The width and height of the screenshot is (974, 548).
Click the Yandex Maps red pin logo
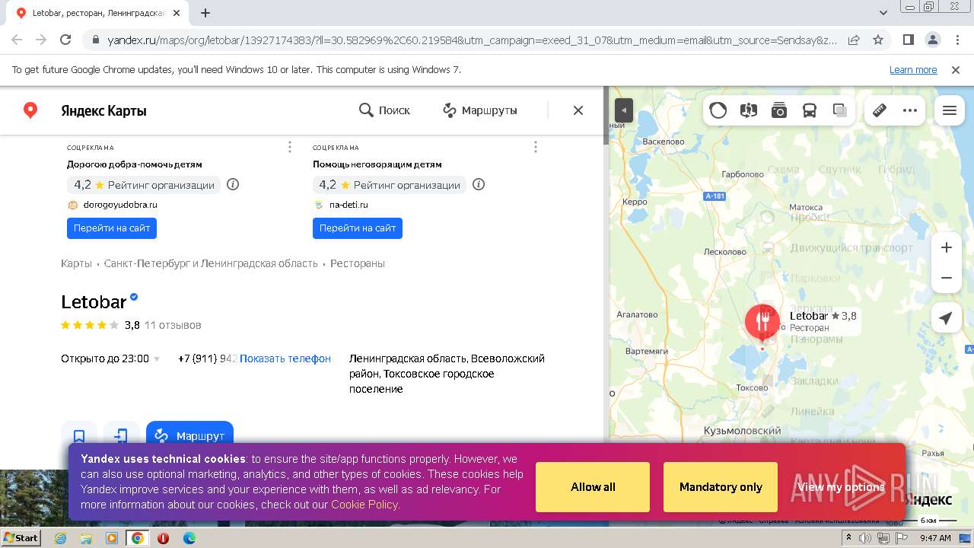(30, 110)
